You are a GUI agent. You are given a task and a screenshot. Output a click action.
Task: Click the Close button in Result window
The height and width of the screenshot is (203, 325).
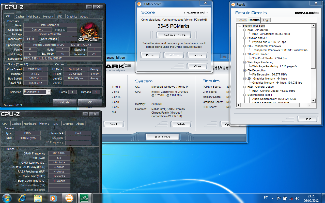pos(308,119)
